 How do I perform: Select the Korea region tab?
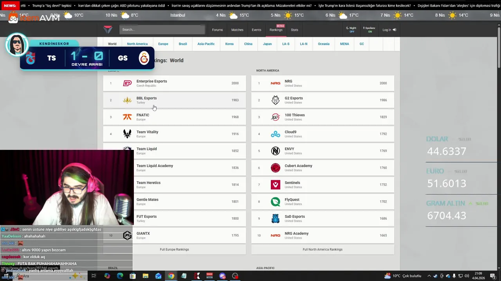pyautogui.click(x=229, y=44)
